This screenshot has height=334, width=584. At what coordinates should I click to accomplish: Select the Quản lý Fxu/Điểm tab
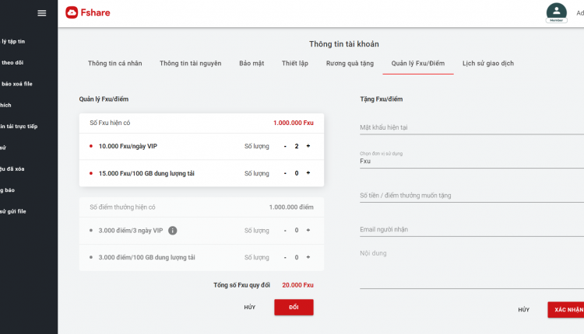(418, 63)
